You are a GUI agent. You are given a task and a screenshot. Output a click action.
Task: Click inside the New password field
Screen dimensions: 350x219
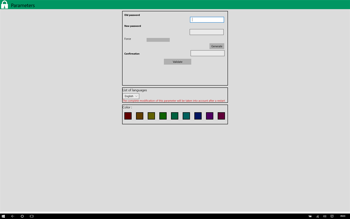coord(207,32)
